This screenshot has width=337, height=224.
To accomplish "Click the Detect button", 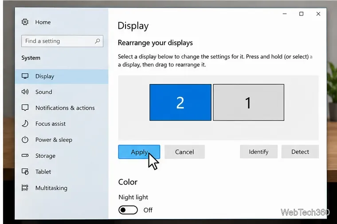I will [300, 152].
